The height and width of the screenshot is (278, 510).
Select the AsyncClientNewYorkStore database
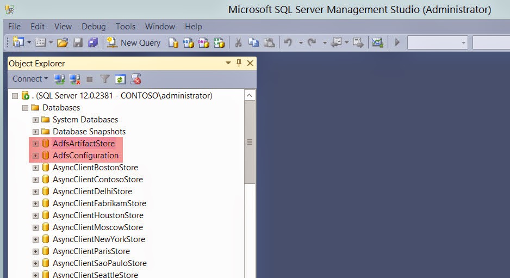click(x=99, y=239)
